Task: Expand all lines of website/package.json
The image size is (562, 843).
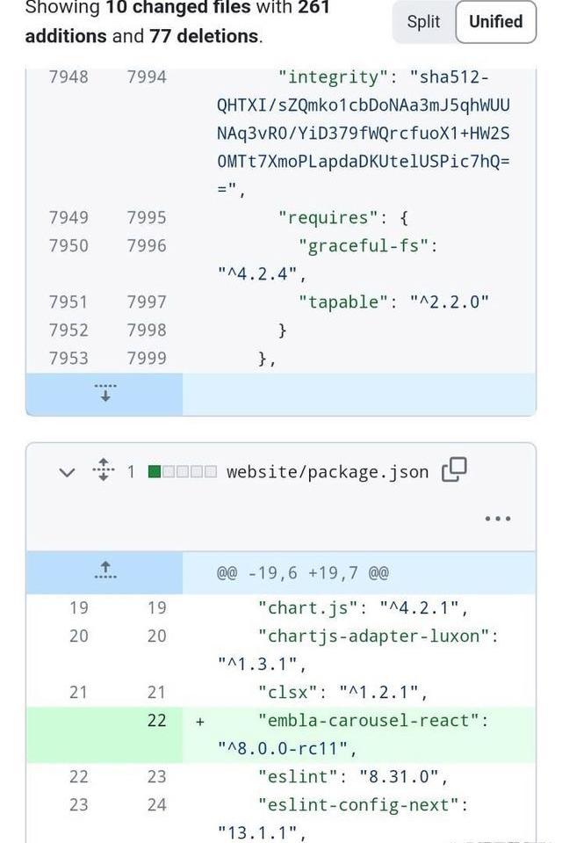Action: point(104,470)
